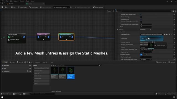177x99 pixels.
Task: Open the Window menu
Action: [x=22, y=1]
